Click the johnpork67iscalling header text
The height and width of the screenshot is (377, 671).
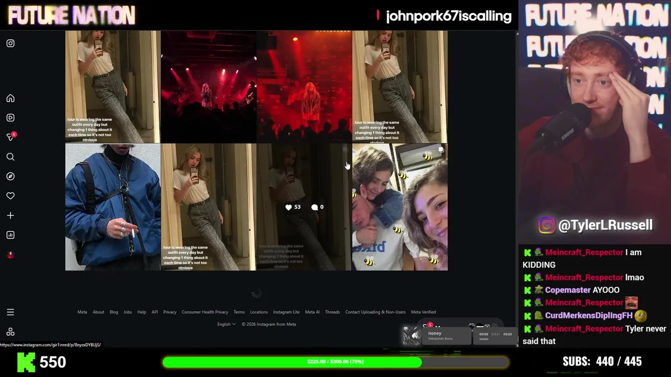click(x=449, y=16)
